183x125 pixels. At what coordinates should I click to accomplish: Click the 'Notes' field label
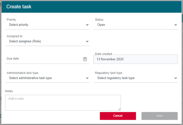pyautogui.click(x=9, y=91)
